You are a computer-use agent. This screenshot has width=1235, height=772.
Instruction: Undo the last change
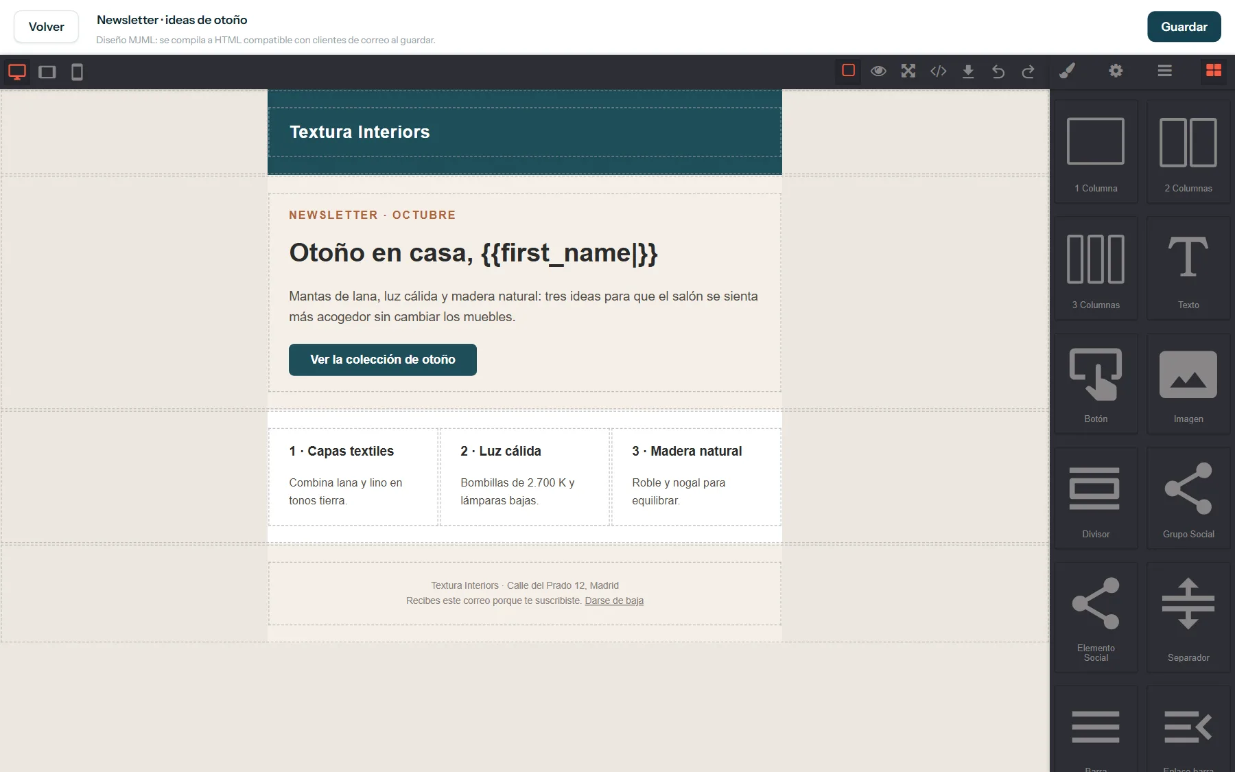click(x=998, y=71)
